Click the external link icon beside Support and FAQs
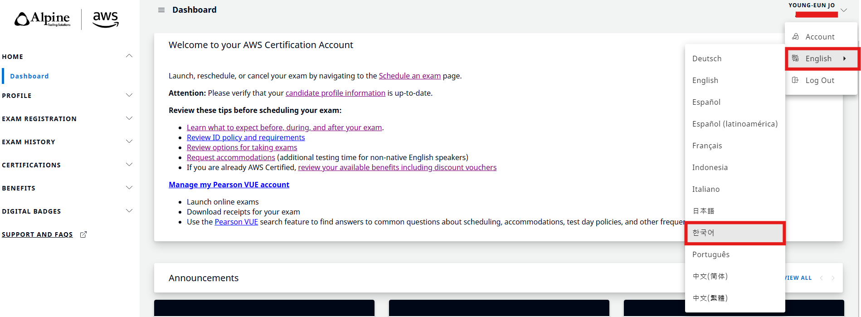The width and height of the screenshot is (861, 317). (83, 234)
